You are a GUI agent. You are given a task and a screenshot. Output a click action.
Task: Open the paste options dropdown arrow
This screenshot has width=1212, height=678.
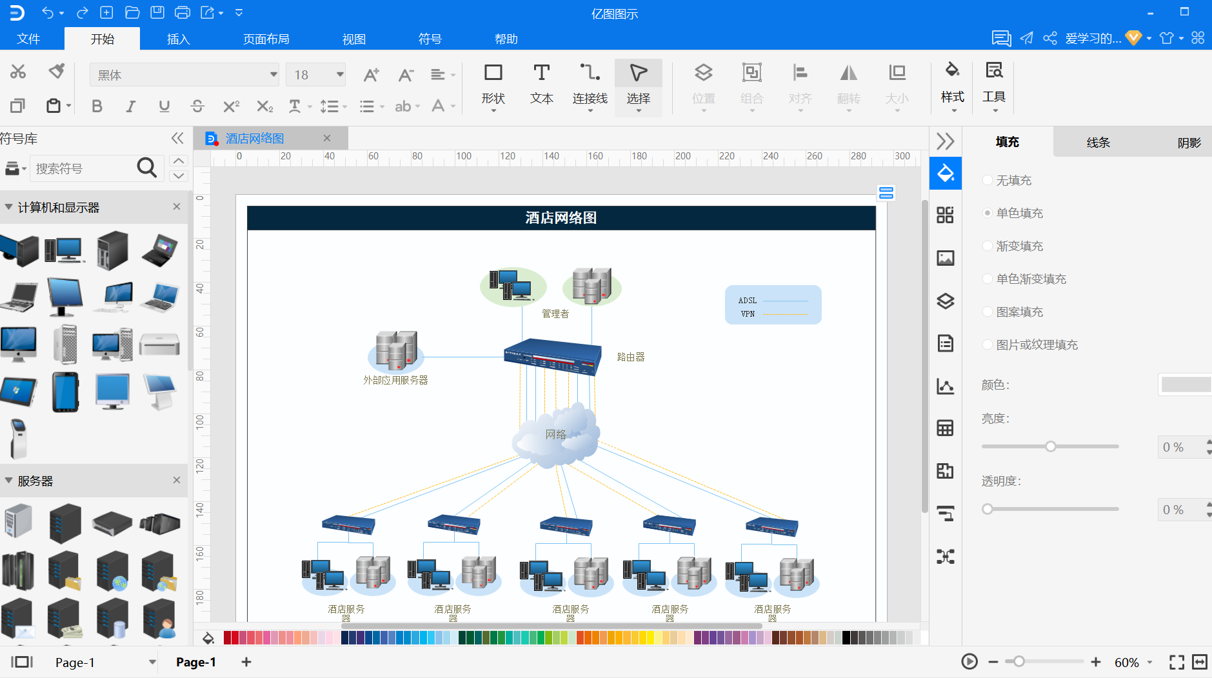click(68, 106)
